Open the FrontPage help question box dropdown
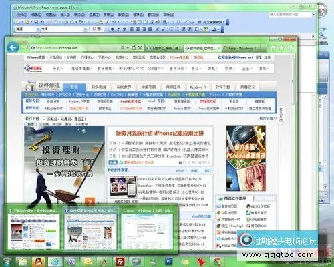This screenshot has height=267, width=334. pyautogui.click(x=313, y=15)
